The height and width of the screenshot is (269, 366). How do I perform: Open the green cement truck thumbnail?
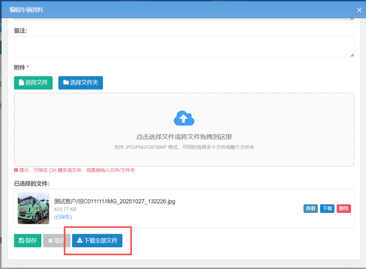(x=33, y=208)
